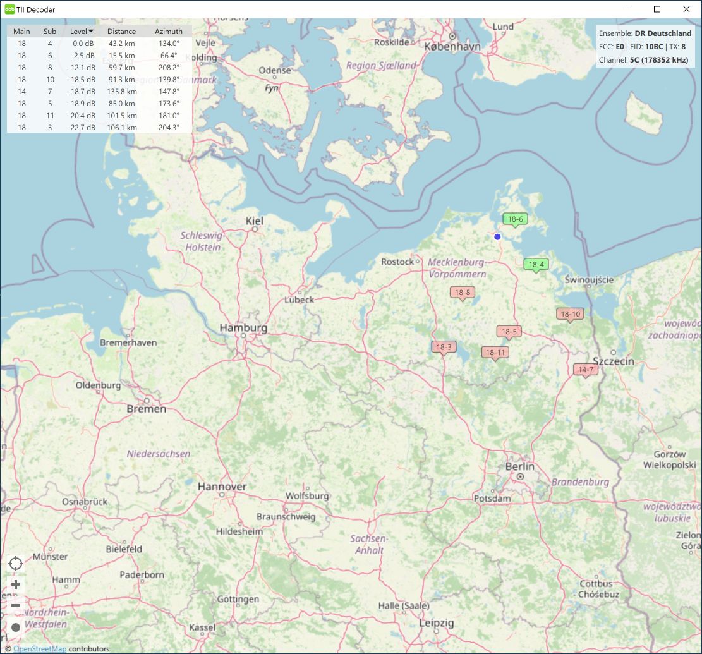Click the 18-5 transmitter marker
702x654 pixels.
tap(509, 332)
